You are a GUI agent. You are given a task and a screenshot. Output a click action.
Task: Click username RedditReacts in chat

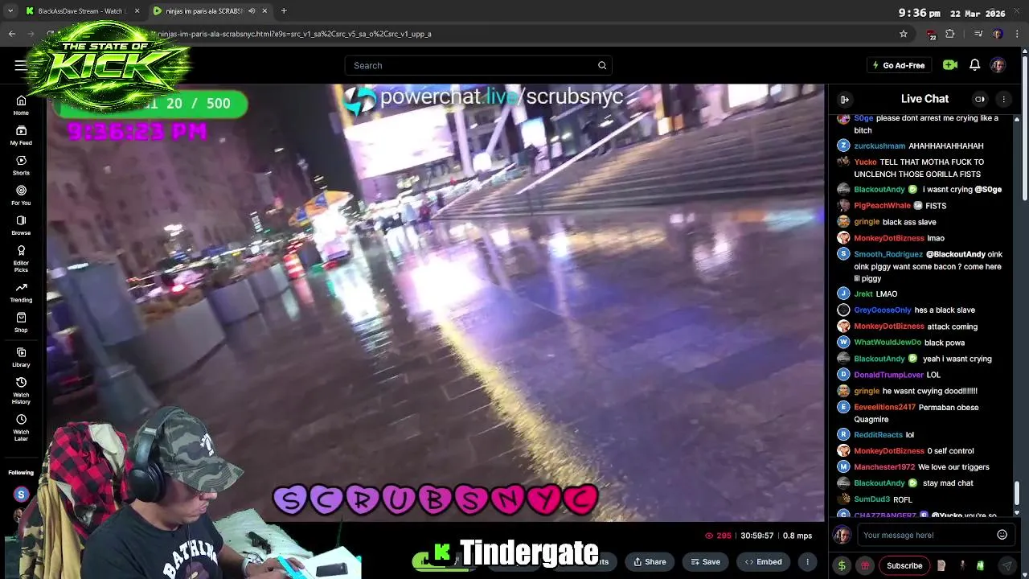pos(878,434)
